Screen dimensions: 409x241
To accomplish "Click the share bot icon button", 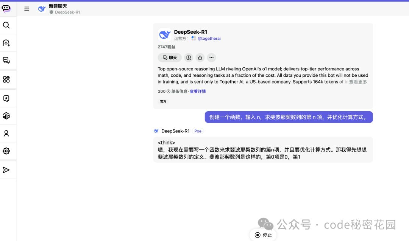I will [200, 58].
